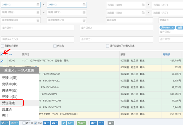Click FBA15V1YKMH8 project name
Viewport: 183px width, 125px height.
(50, 87)
